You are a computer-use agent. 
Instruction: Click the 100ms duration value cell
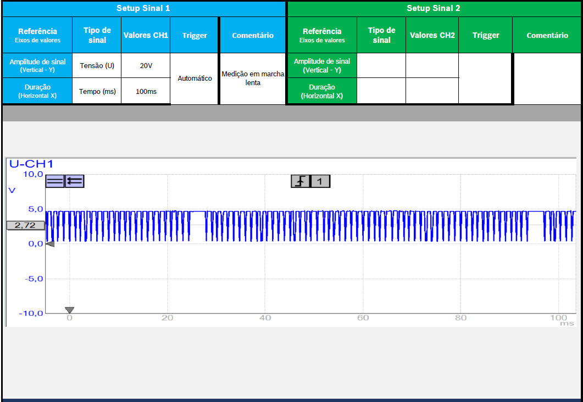146,91
